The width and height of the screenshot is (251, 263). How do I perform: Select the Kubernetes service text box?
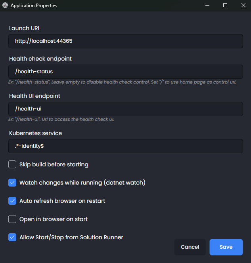click(x=125, y=146)
